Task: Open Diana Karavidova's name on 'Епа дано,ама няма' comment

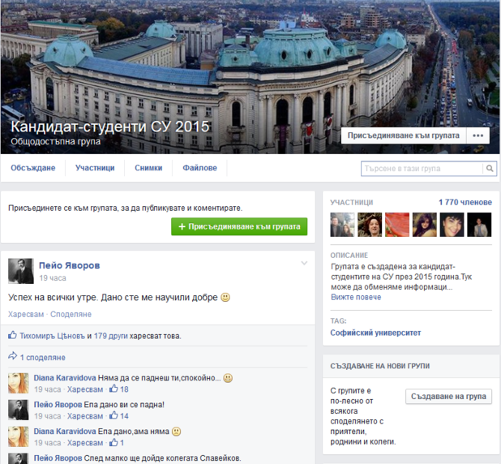Action: [65, 432]
